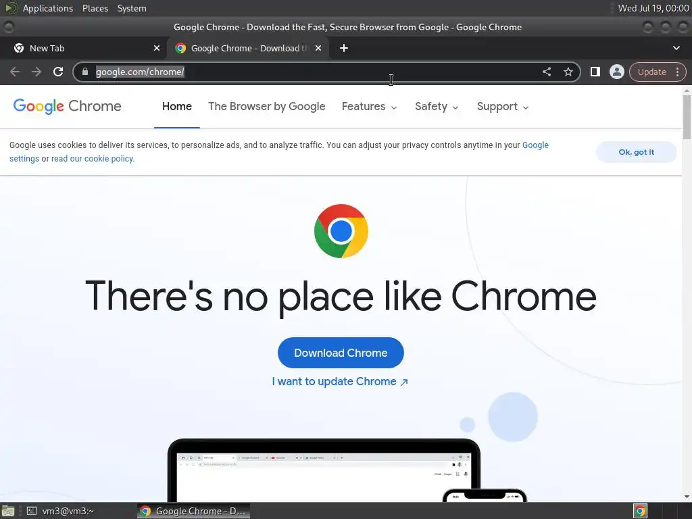Share this page using the share icon
Image resolution: width=692 pixels, height=519 pixels.
click(546, 72)
